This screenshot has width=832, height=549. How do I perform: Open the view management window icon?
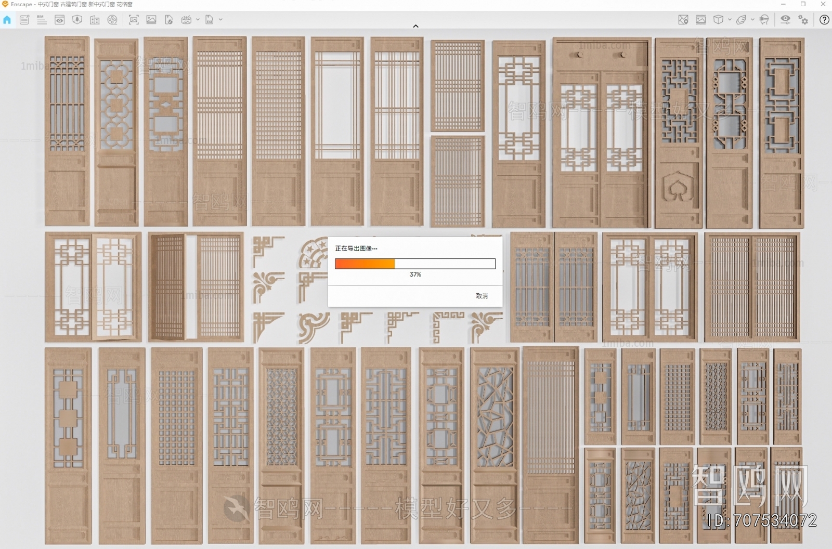(60, 20)
